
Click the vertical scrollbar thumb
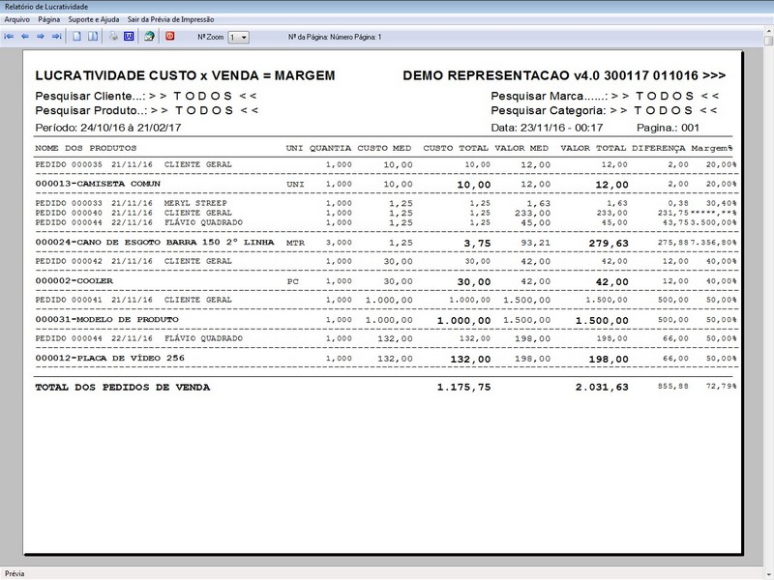point(768,42)
